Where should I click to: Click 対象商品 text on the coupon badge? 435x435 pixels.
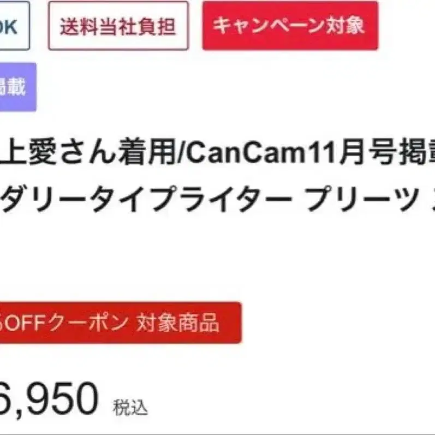point(177,323)
